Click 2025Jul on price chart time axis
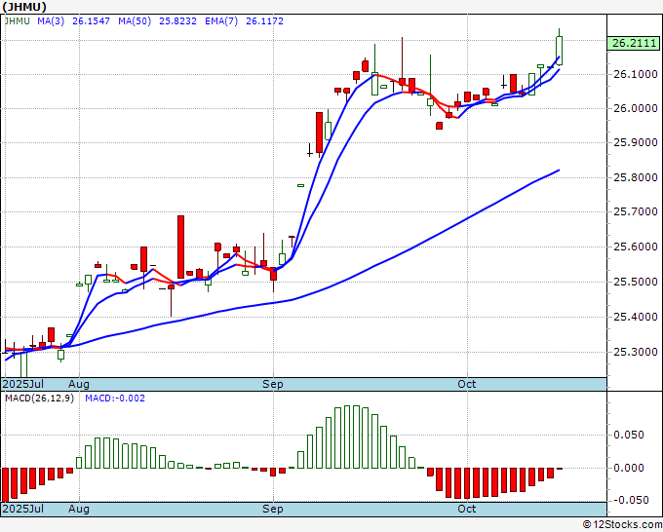 click(x=23, y=384)
